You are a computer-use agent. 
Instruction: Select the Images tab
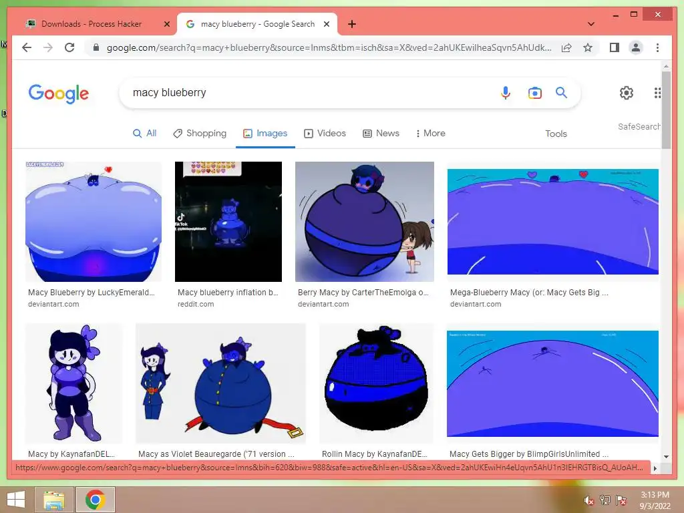coord(265,134)
